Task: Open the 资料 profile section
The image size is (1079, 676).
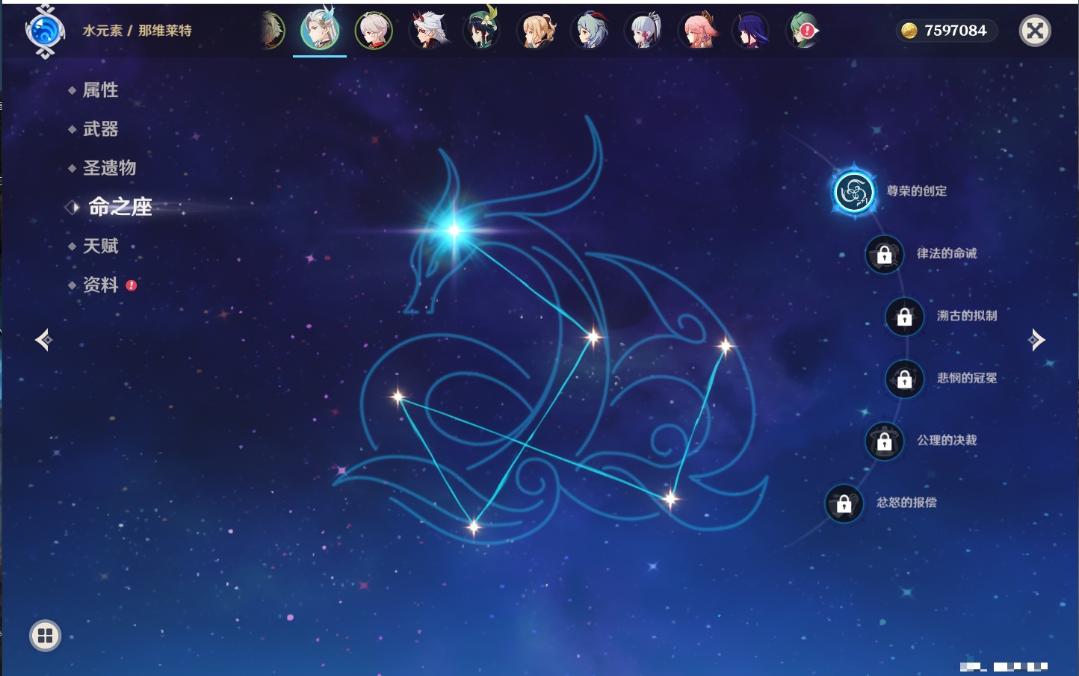Action: click(x=100, y=285)
